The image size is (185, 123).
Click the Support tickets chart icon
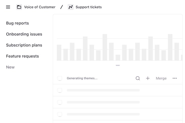[x=71, y=7]
